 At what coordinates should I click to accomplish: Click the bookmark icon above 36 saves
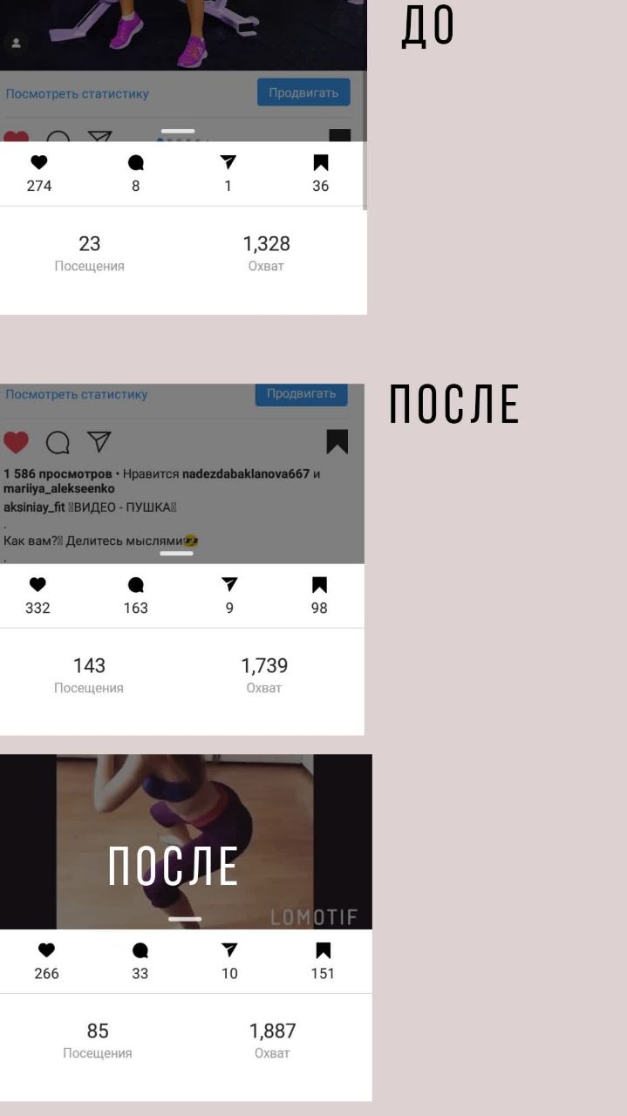coord(320,162)
